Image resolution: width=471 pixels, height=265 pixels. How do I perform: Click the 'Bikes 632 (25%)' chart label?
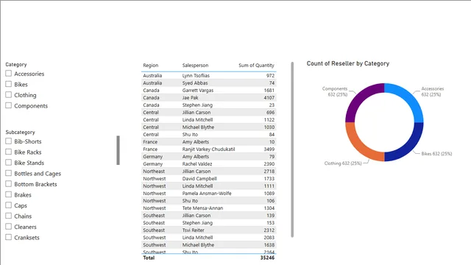(x=436, y=154)
